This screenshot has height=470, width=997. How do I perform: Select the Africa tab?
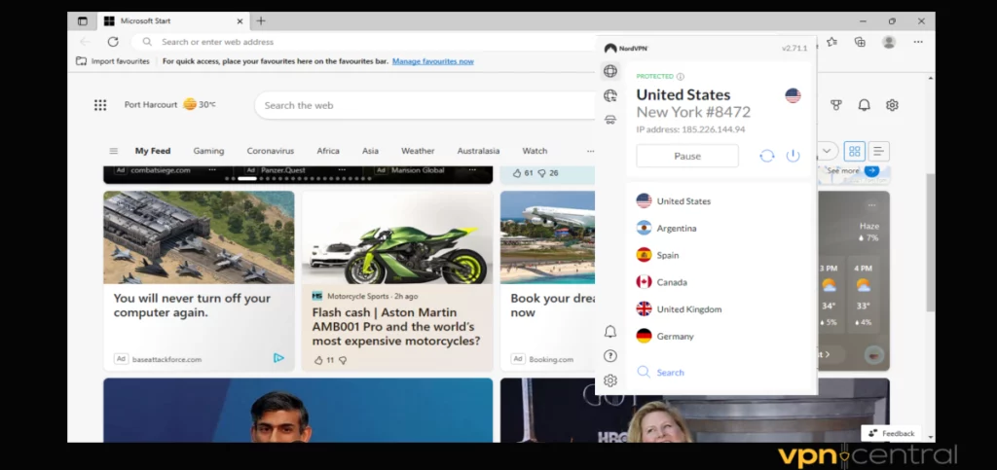point(328,151)
